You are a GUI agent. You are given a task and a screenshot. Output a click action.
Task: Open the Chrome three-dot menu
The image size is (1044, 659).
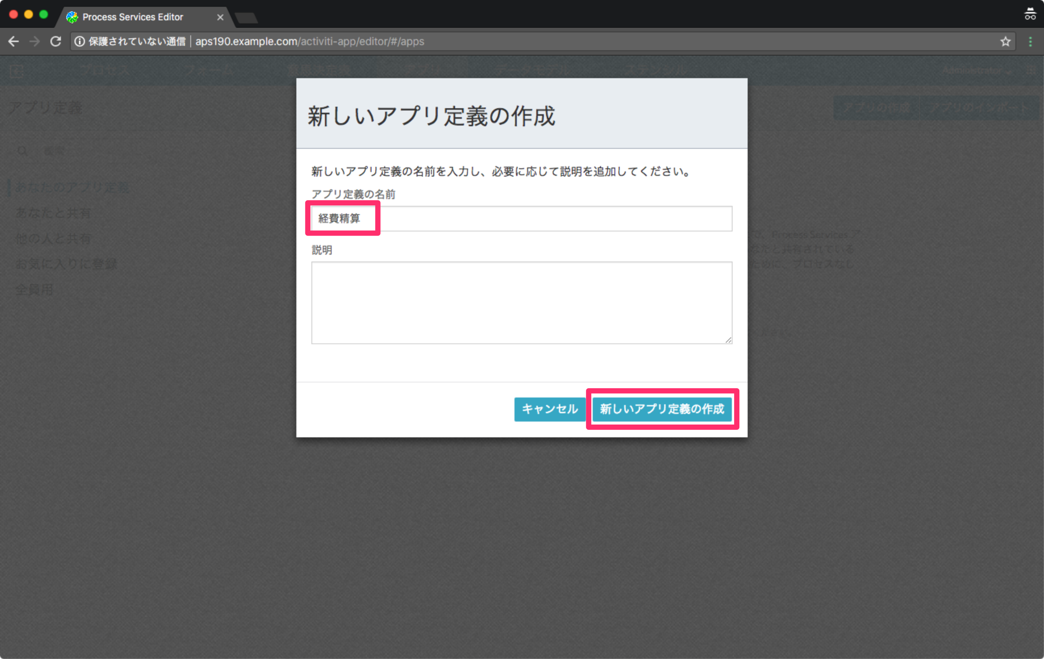(x=1030, y=42)
